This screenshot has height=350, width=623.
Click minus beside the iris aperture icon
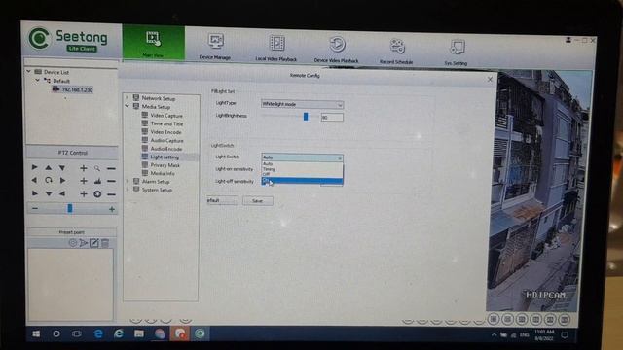point(111,194)
